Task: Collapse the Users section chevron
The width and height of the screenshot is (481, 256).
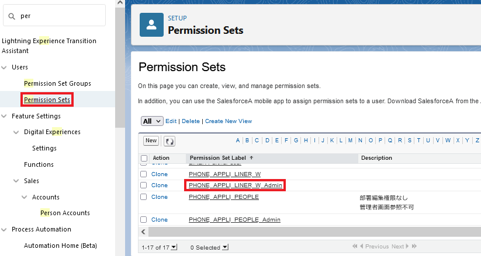Action: [4, 68]
